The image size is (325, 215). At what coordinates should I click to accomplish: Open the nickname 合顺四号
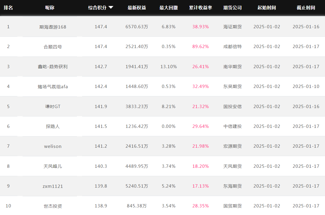click(x=53, y=47)
